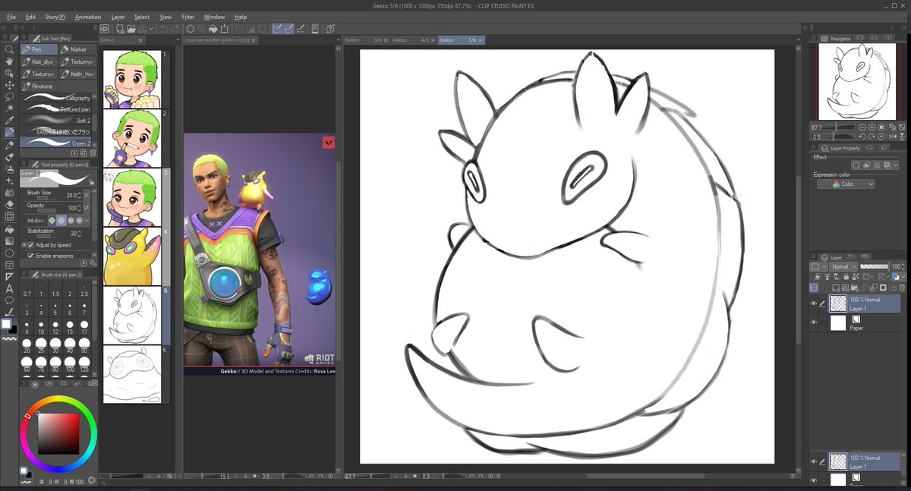Open the help question mark icon

[x=330, y=29]
